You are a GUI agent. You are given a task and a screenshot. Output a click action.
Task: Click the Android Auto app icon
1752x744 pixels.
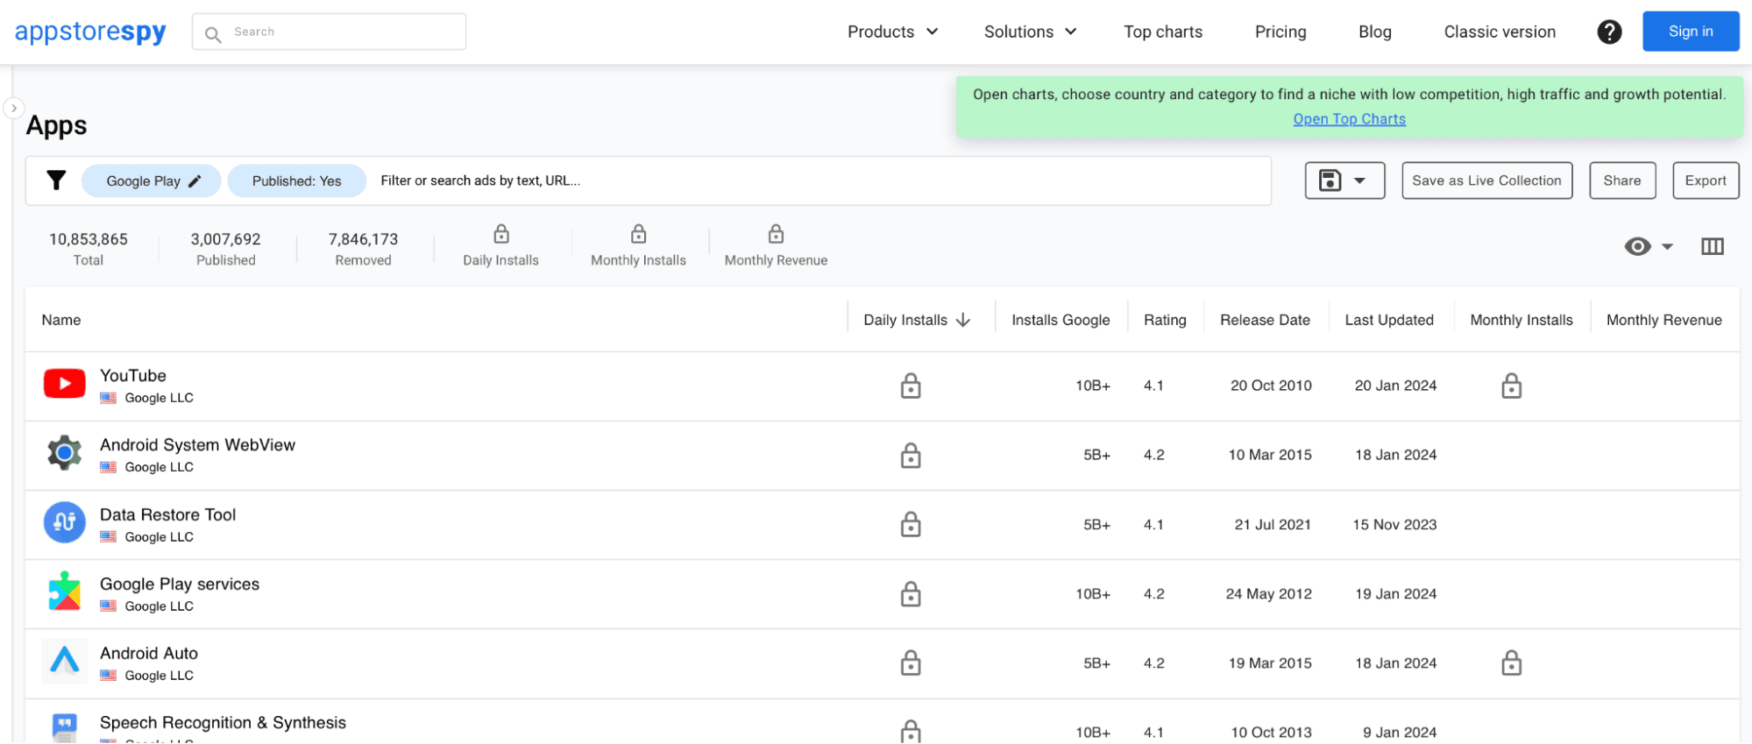click(65, 662)
